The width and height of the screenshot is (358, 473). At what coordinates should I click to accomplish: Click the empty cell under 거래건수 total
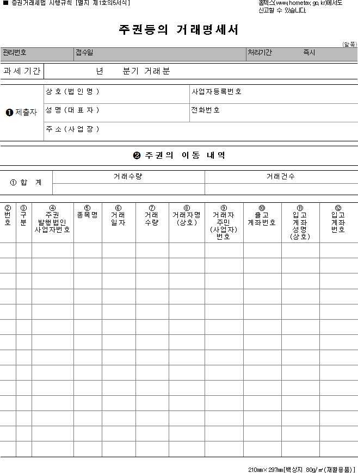pos(281,189)
